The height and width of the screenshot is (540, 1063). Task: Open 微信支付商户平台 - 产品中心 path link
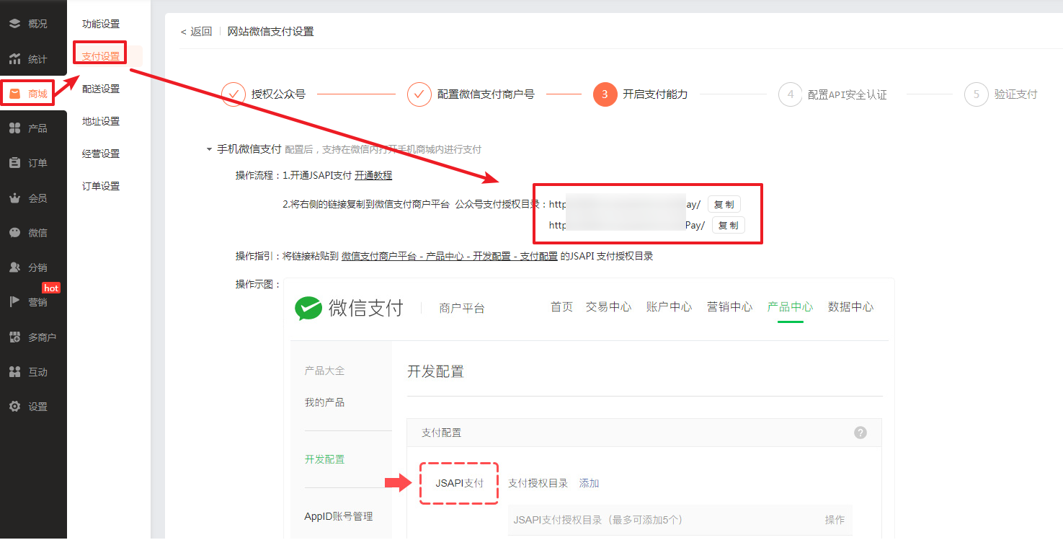point(449,256)
